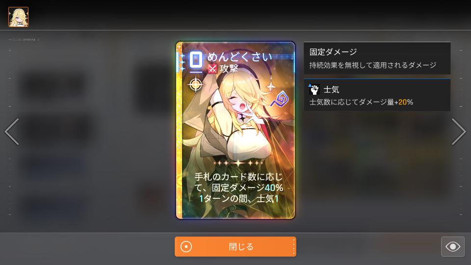Click the sparkle divider on the card
Image resolution: width=471 pixels, height=265 pixels.
(x=238, y=163)
